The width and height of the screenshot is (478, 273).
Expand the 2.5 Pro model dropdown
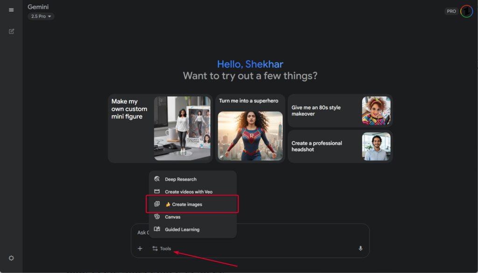41,16
